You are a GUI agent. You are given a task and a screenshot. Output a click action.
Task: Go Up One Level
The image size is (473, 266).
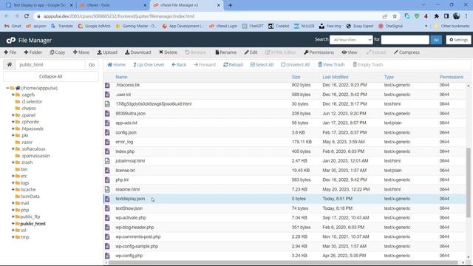point(149,64)
